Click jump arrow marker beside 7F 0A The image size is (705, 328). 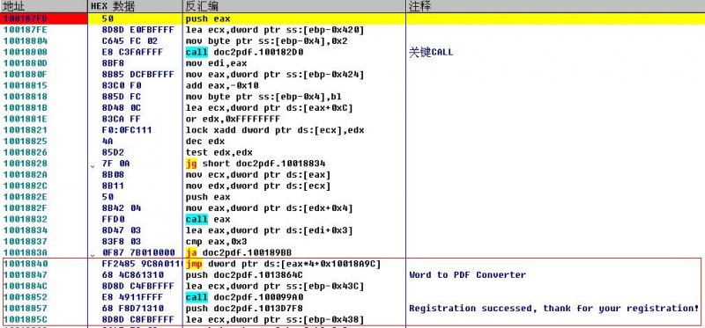(x=93, y=165)
